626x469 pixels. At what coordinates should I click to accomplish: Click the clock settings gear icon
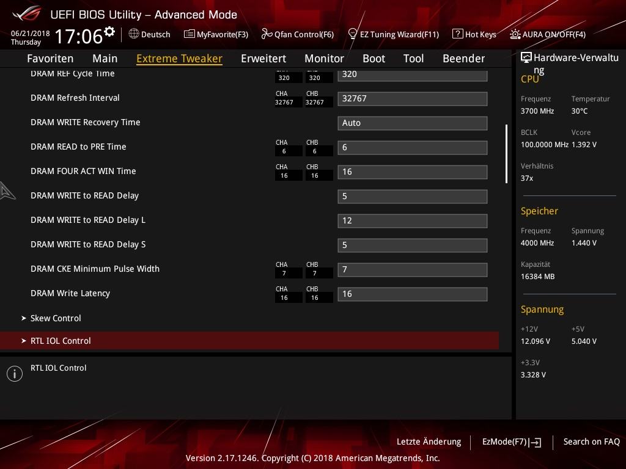109,32
